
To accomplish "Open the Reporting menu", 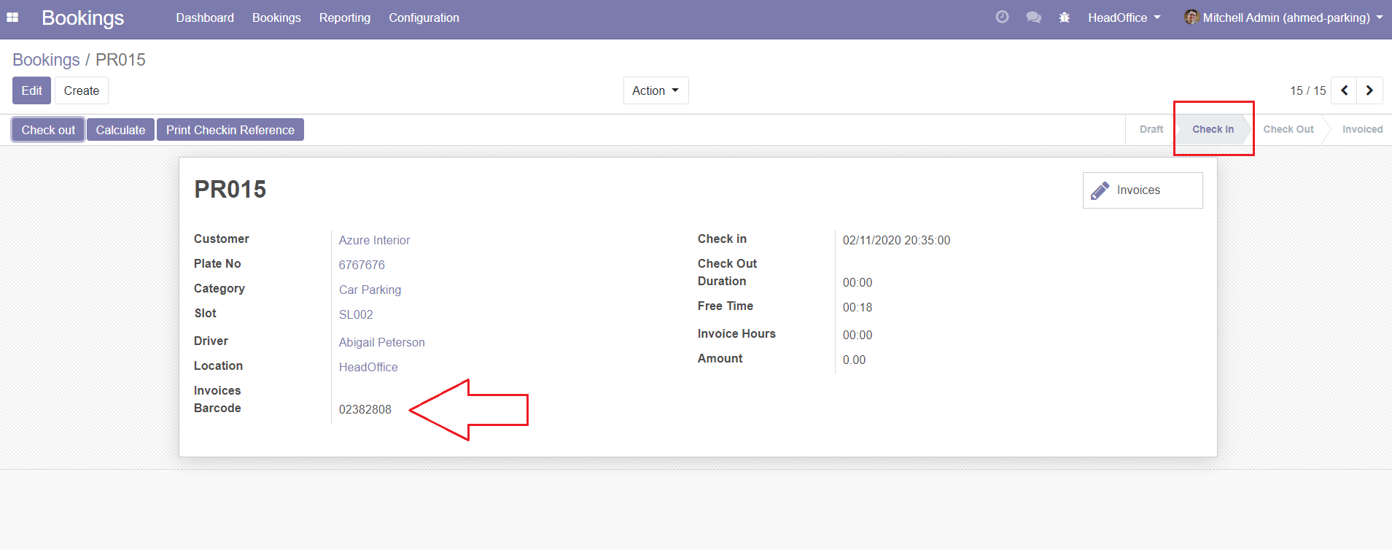I will point(344,18).
